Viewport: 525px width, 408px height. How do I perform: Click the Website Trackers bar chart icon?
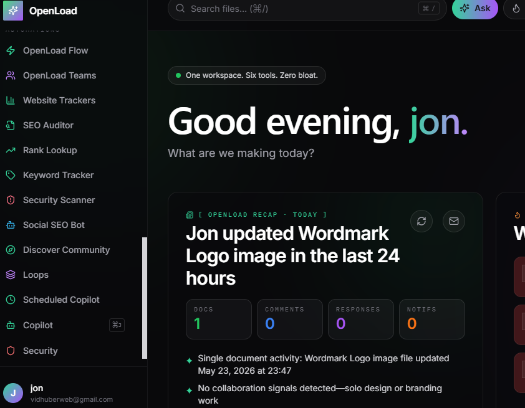[x=11, y=100]
